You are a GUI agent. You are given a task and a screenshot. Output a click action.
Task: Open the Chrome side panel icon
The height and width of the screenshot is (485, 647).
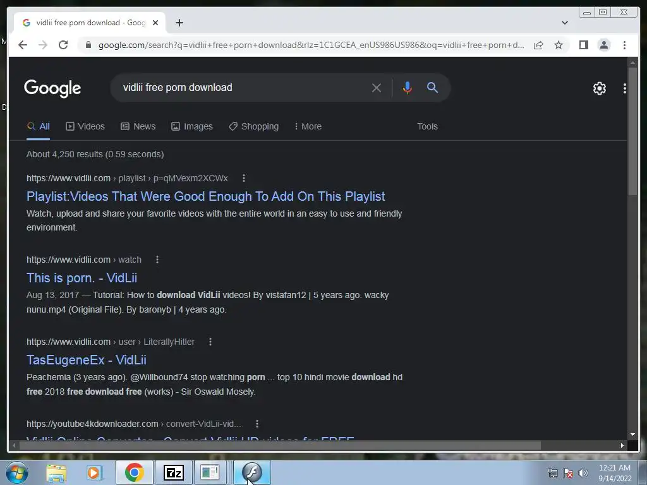(x=583, y=45)
